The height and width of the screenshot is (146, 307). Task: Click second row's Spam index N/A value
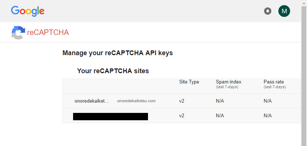pos(220,116)
